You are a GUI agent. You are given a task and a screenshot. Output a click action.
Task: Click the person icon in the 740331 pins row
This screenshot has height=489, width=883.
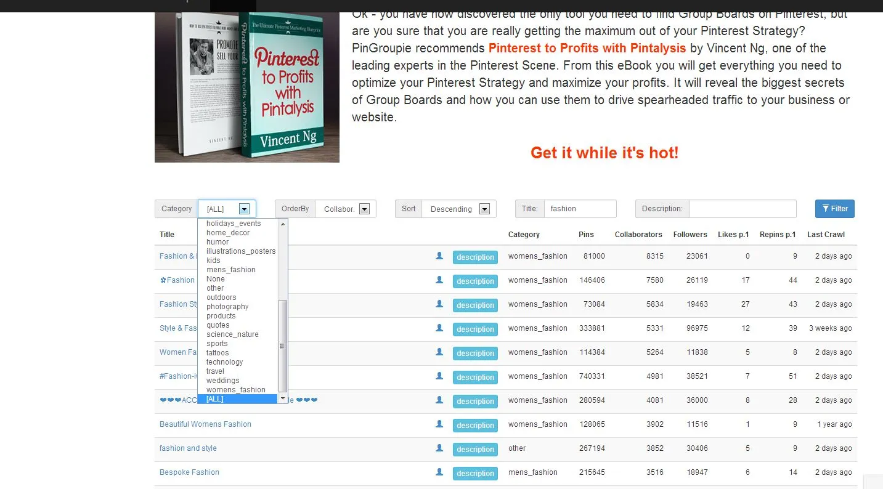click(x=439, y=376)
